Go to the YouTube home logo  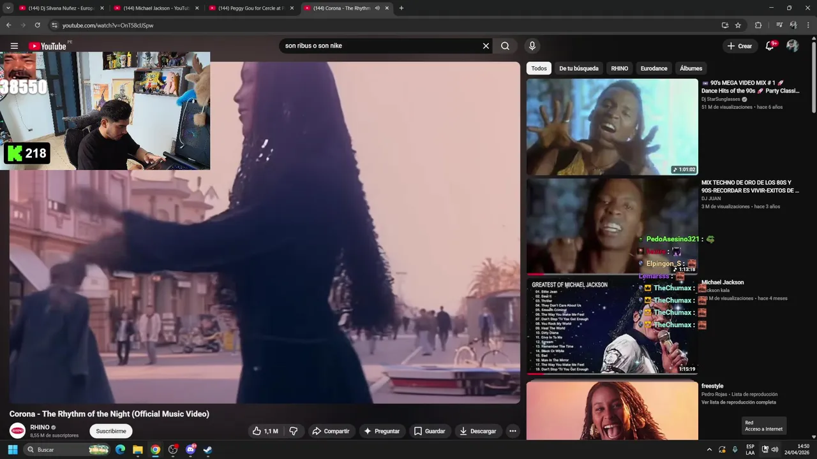click(47, 46)
